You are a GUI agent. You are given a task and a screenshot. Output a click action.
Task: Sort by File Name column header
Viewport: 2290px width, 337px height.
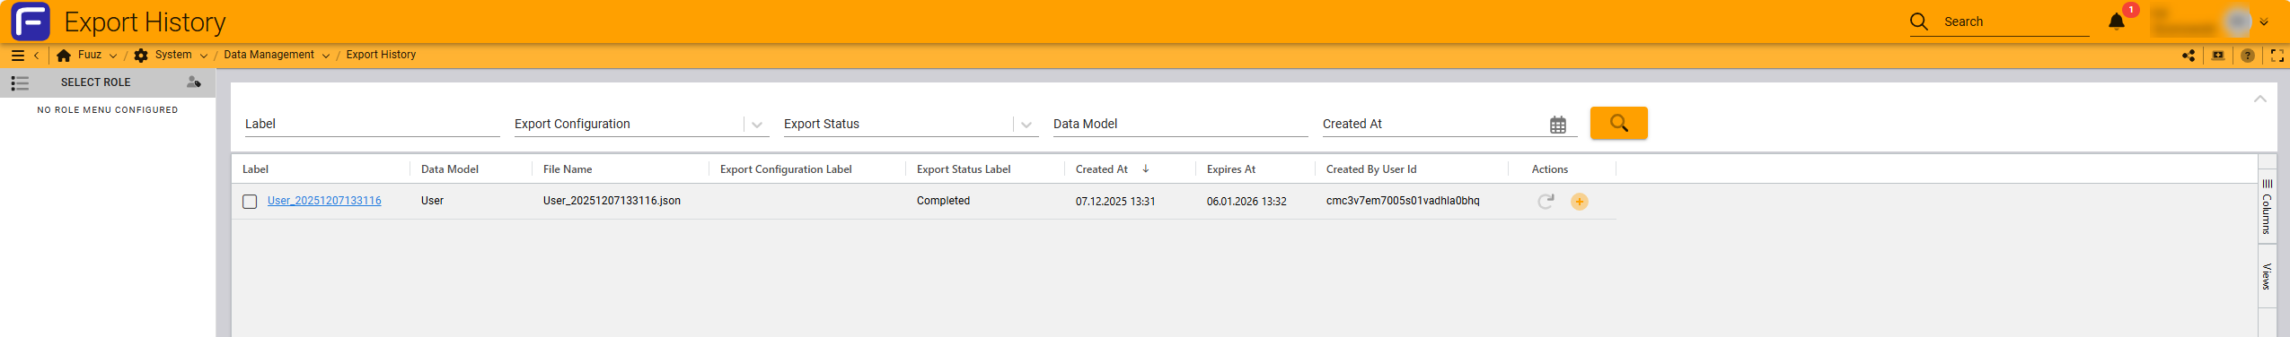pos(568,169)
